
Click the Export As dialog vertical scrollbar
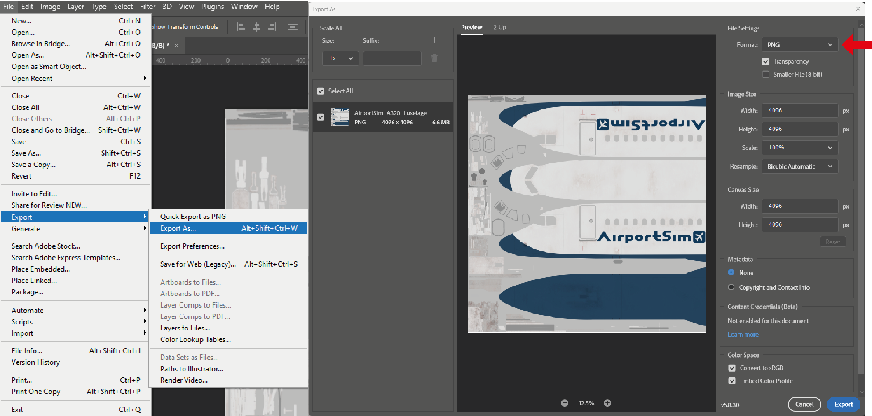pyautogui.click(x=861, y=201)
